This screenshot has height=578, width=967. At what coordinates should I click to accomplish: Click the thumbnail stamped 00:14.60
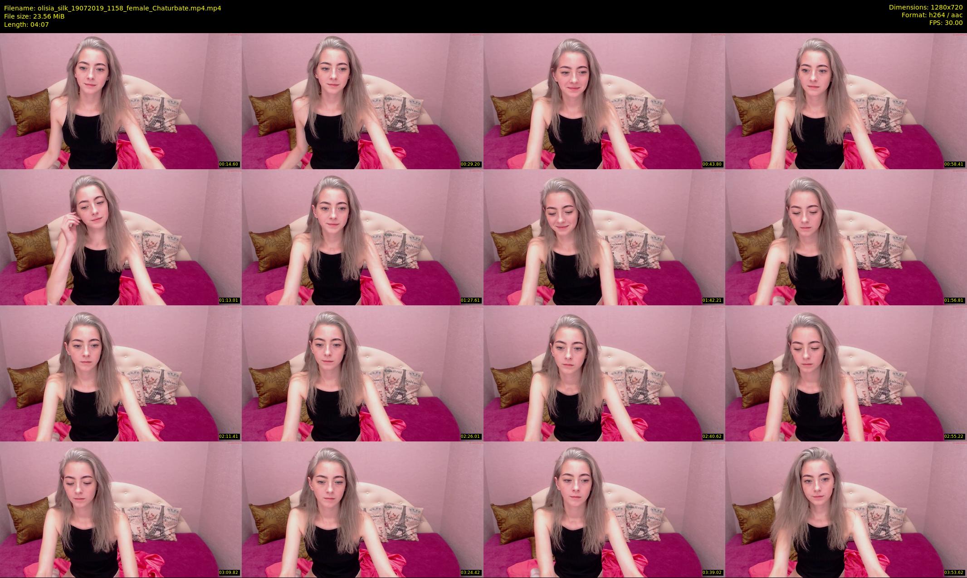121,101
